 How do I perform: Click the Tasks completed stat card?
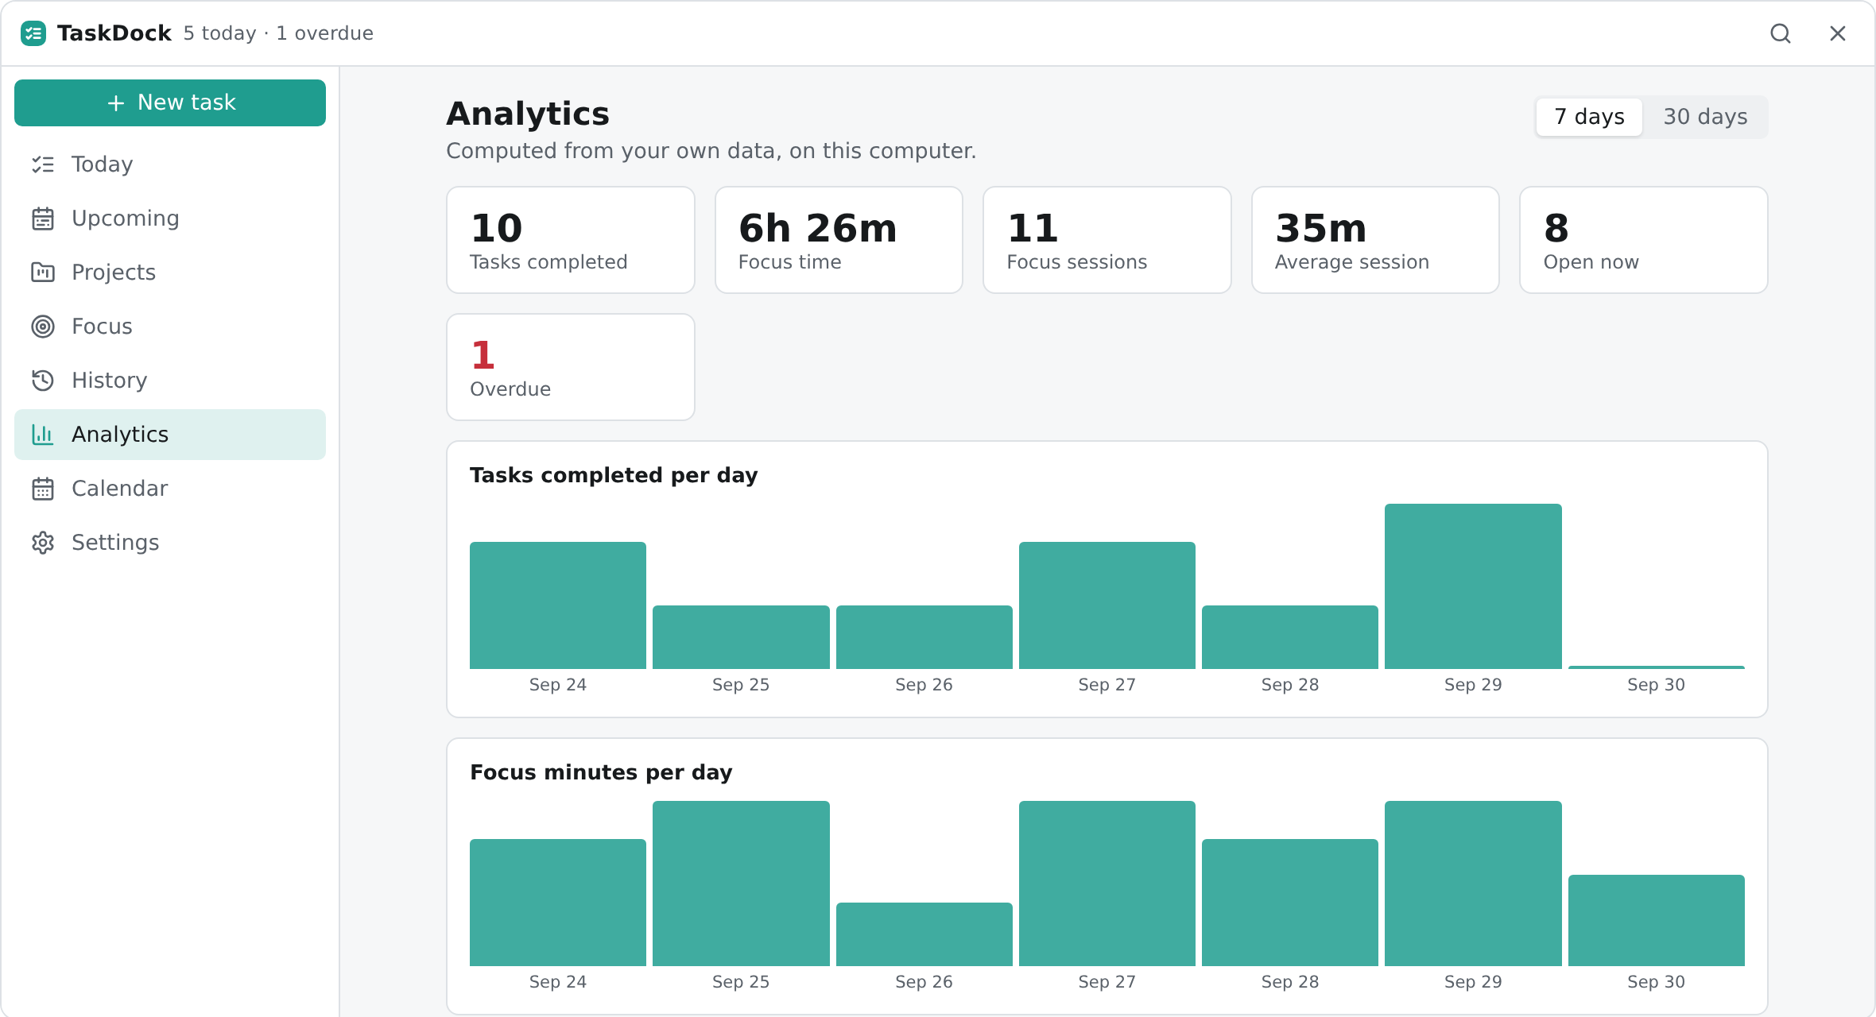(571, 240)
